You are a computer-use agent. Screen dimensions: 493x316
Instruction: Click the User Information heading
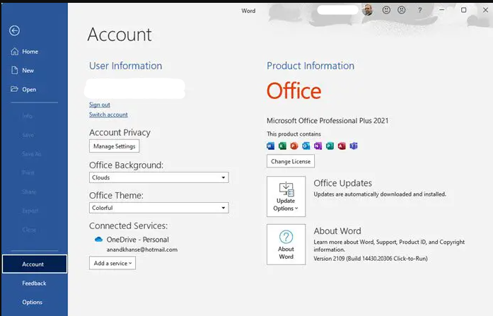click(x=126, y=66)
